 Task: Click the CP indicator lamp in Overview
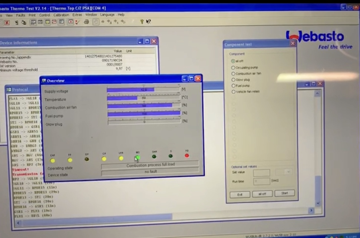pos(104,159)
